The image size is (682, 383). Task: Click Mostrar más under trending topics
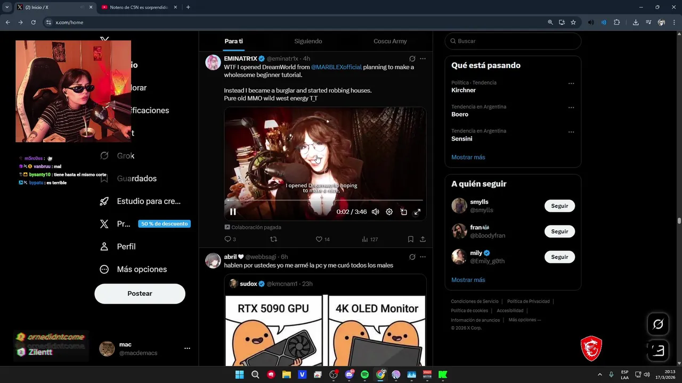click(x=468, y=157)
